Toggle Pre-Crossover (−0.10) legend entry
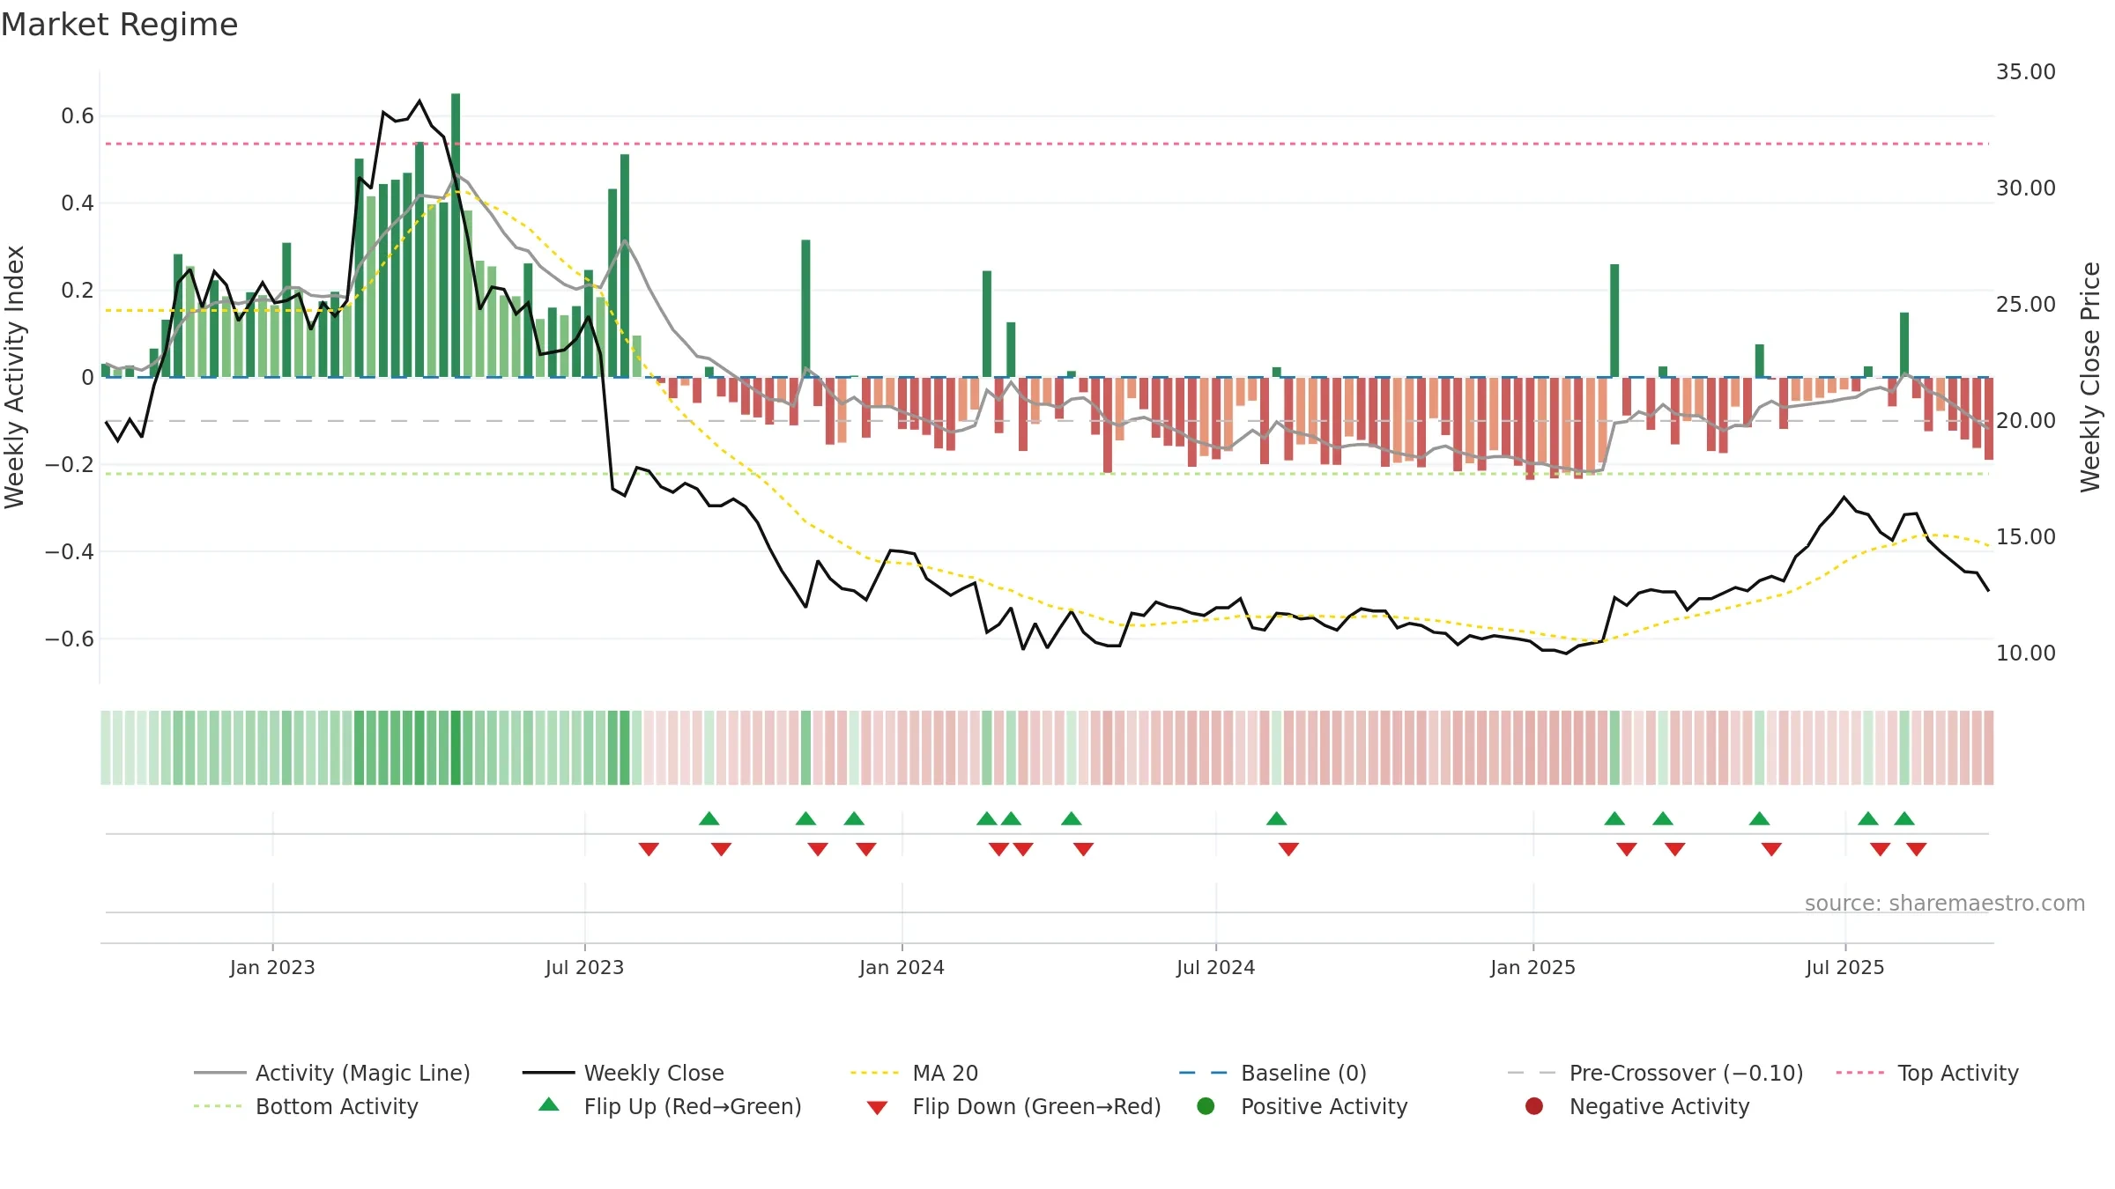This screenshot has width=2115, height=1189. coord(1655,1073)
